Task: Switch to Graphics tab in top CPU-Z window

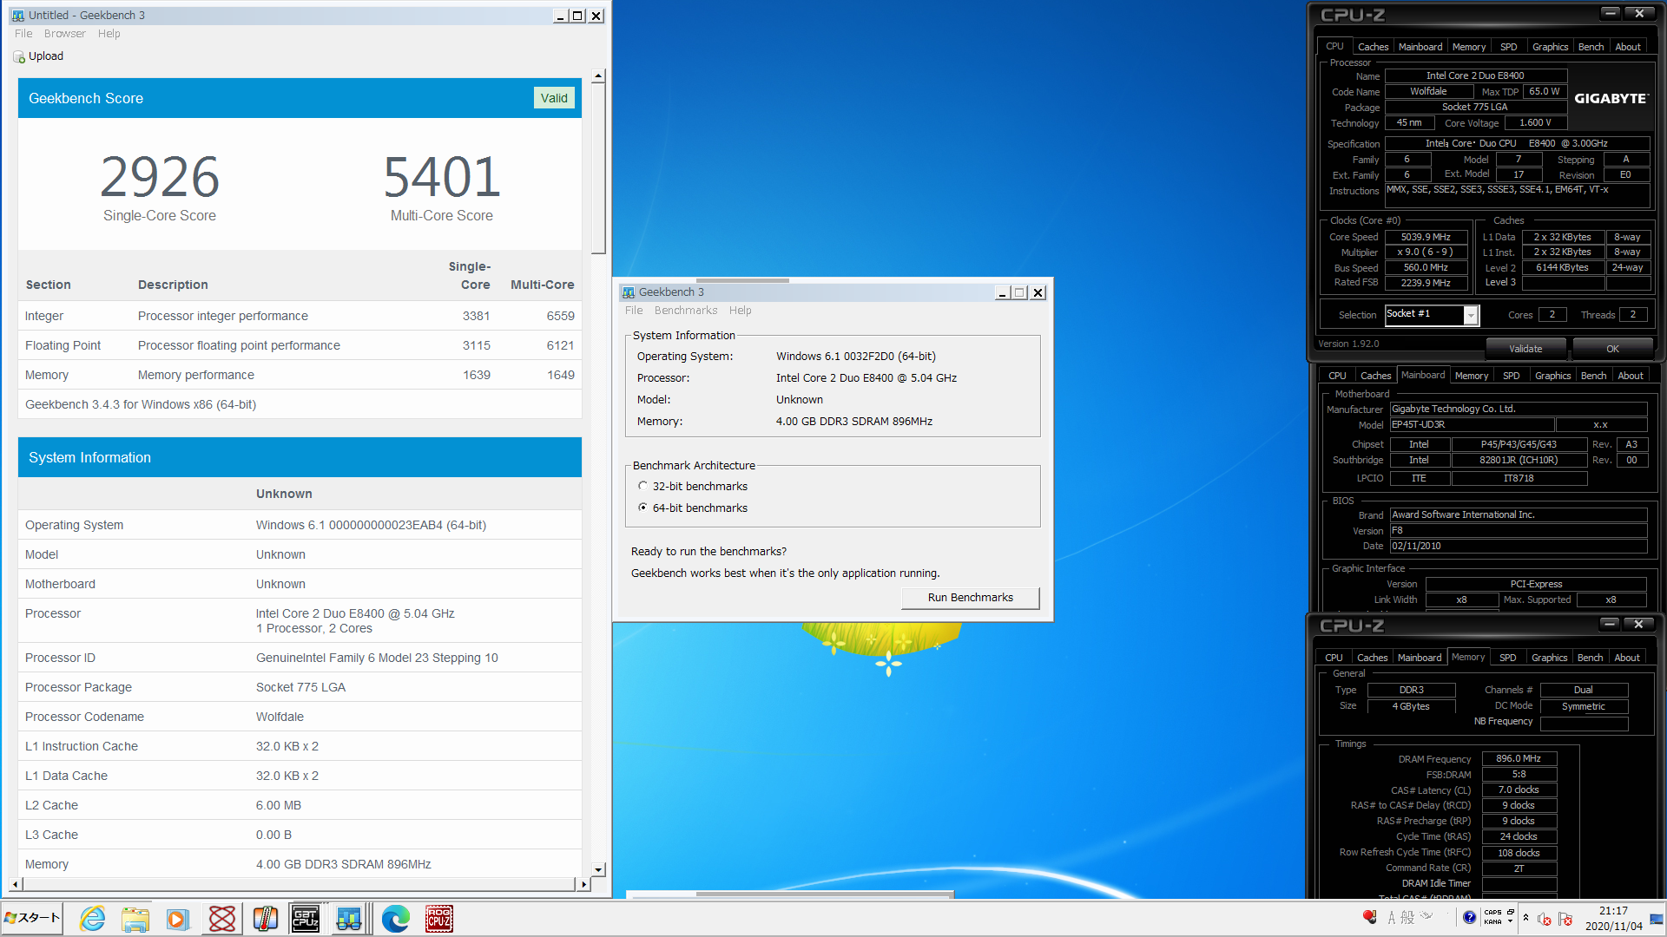Action: coord(1550,47)
